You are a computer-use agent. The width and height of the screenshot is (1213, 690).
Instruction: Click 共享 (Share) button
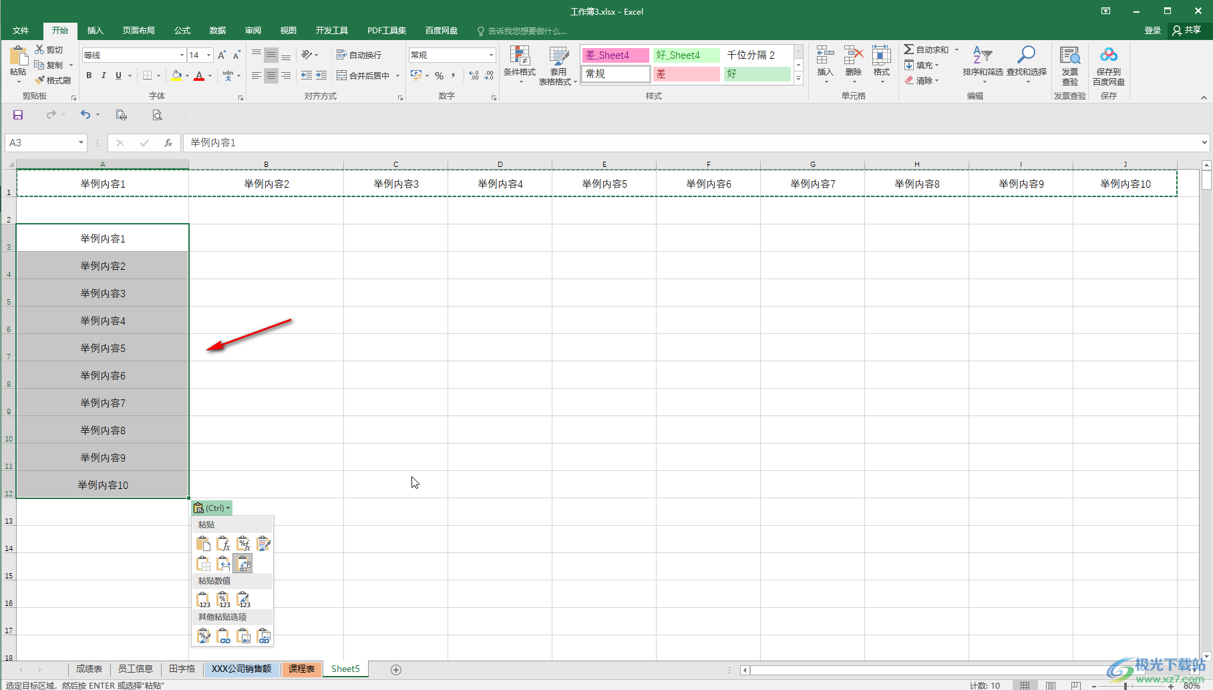pyautogui.click(x=1187, y=30)
